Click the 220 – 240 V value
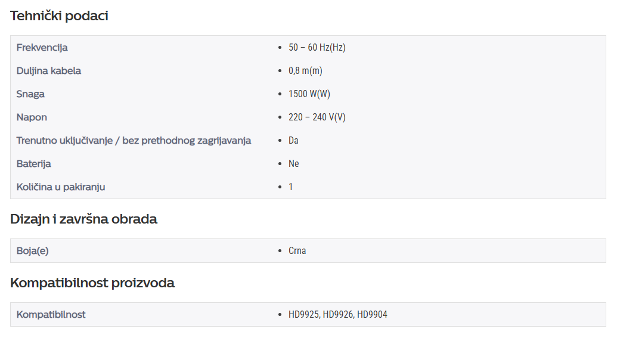617x338 pixels. point(317,117)
